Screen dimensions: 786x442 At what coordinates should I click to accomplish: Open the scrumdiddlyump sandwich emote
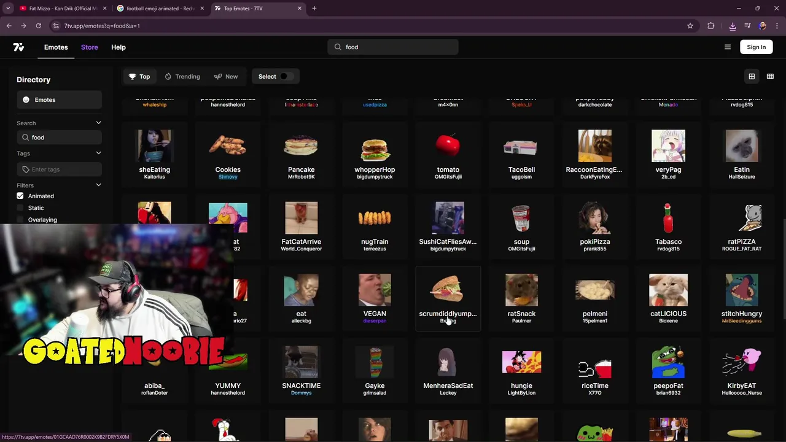(448, 298)
